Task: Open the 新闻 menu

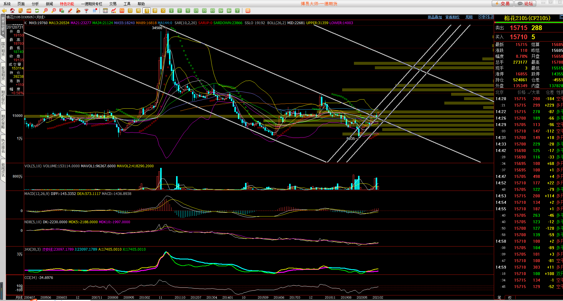Action: 49,4
